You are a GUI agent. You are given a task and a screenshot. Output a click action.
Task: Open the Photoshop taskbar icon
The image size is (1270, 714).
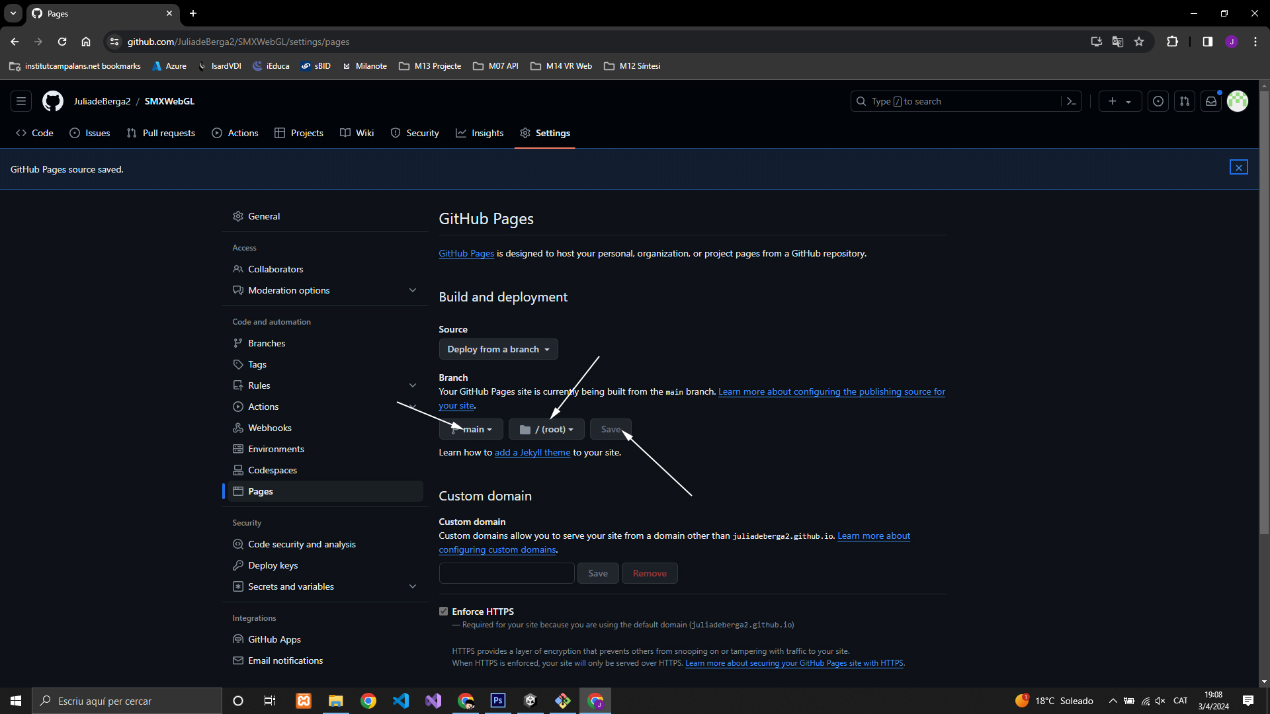pyautogui.click(x=498, y=701)
